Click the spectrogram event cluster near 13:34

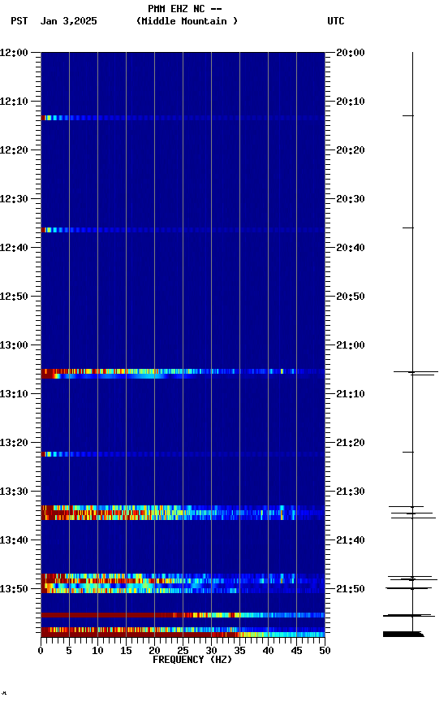click(x=183, y=513)
